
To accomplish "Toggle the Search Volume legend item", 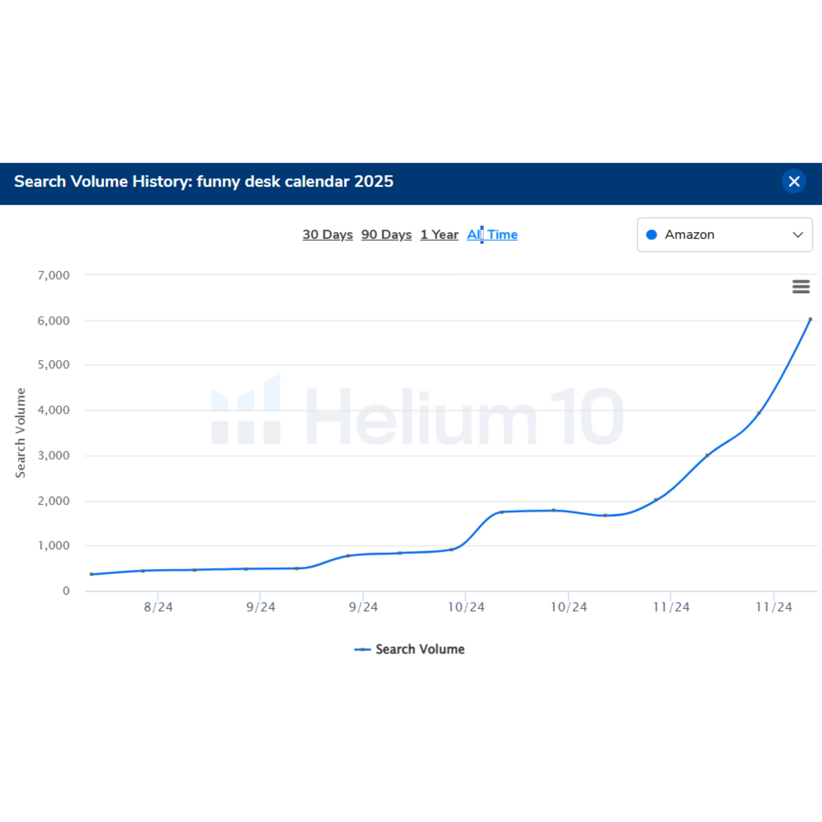I will [410, 649].
